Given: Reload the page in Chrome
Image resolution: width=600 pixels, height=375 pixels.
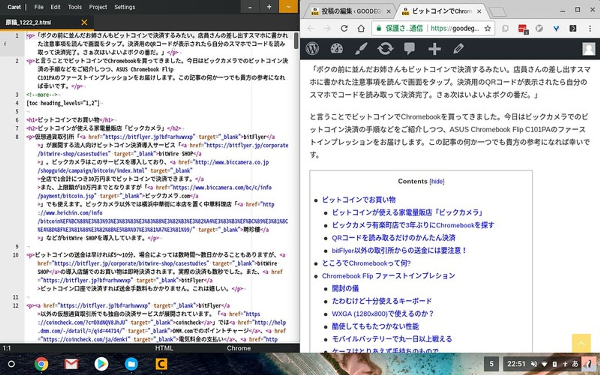Looking at the screenshot, I should (x=344, y=28).
